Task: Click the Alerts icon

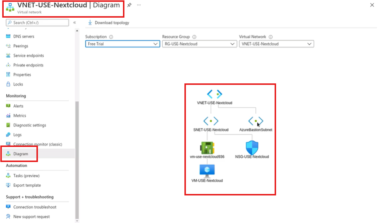Action: pos(8,106)
